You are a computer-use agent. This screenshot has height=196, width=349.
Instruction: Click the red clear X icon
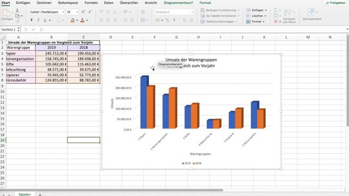275,22
